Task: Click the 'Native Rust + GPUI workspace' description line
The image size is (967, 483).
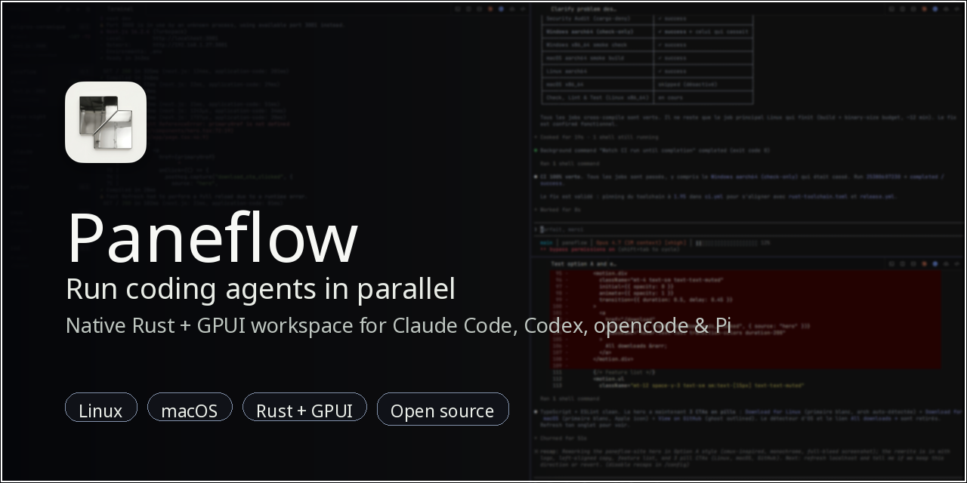Action: pyautogui.click(x=398, y=326)
